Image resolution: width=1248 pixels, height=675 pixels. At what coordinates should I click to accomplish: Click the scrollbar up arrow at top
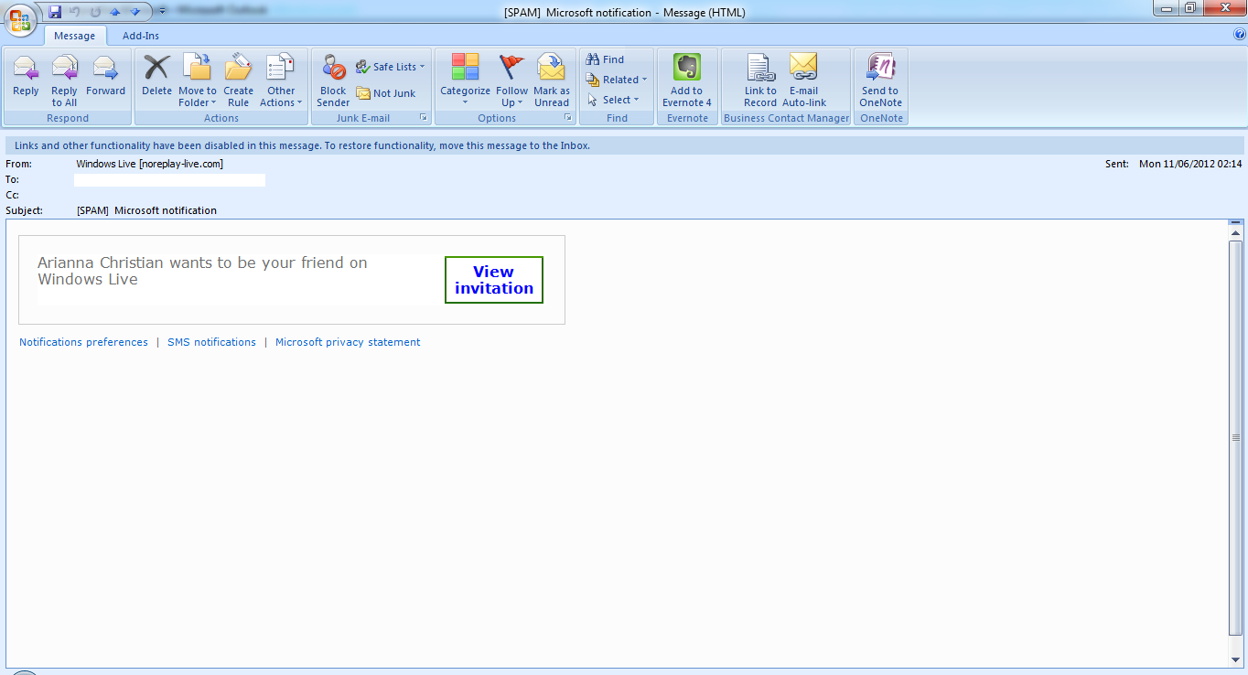(x=1236, y=234)
